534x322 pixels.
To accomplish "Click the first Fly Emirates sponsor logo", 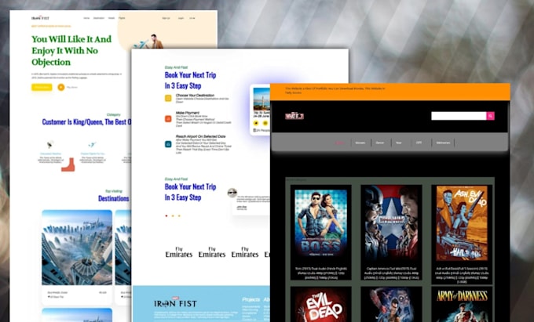I will [179, 252].
